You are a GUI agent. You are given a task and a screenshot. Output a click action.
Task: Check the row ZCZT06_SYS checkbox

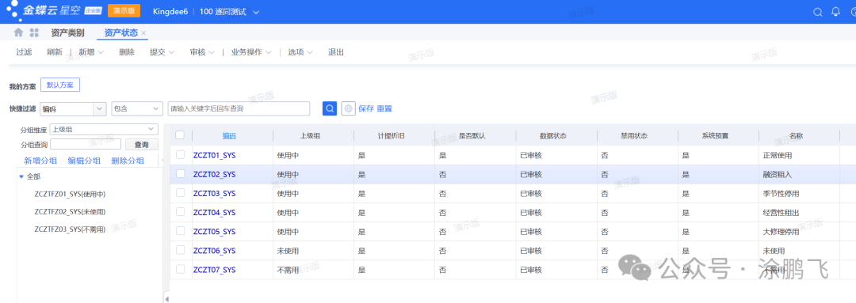[x=180, y=251]
